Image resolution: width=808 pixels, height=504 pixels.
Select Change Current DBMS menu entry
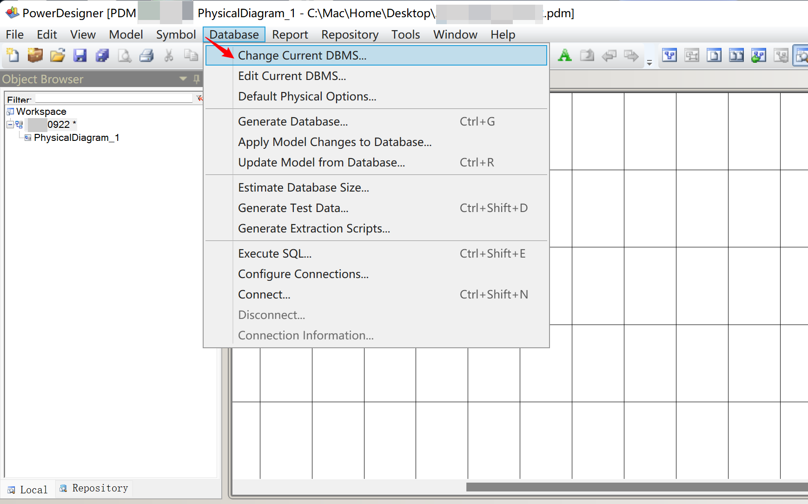point(302,55)
